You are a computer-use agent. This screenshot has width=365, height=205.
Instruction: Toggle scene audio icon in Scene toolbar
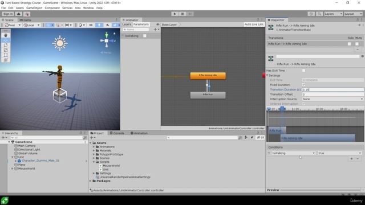[x=107, y=25]
